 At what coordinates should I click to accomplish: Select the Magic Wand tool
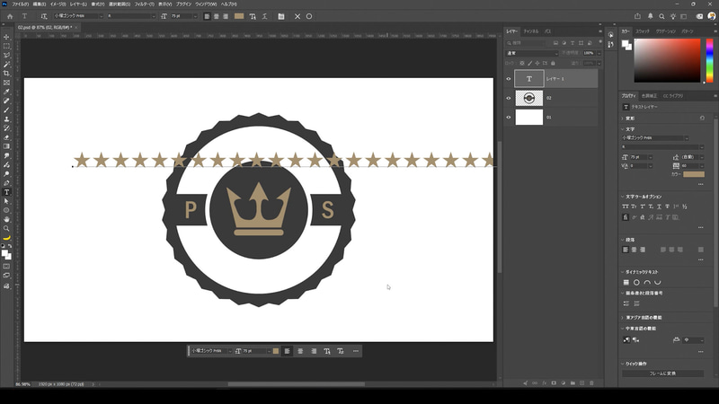(x=6, y=65)
